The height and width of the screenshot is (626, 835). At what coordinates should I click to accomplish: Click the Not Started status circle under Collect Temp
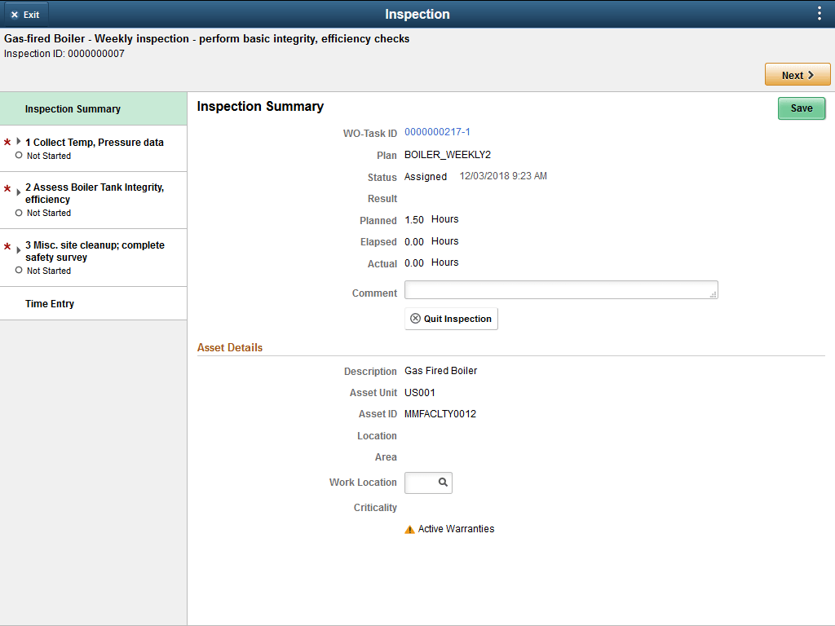(x=19, y=156)
